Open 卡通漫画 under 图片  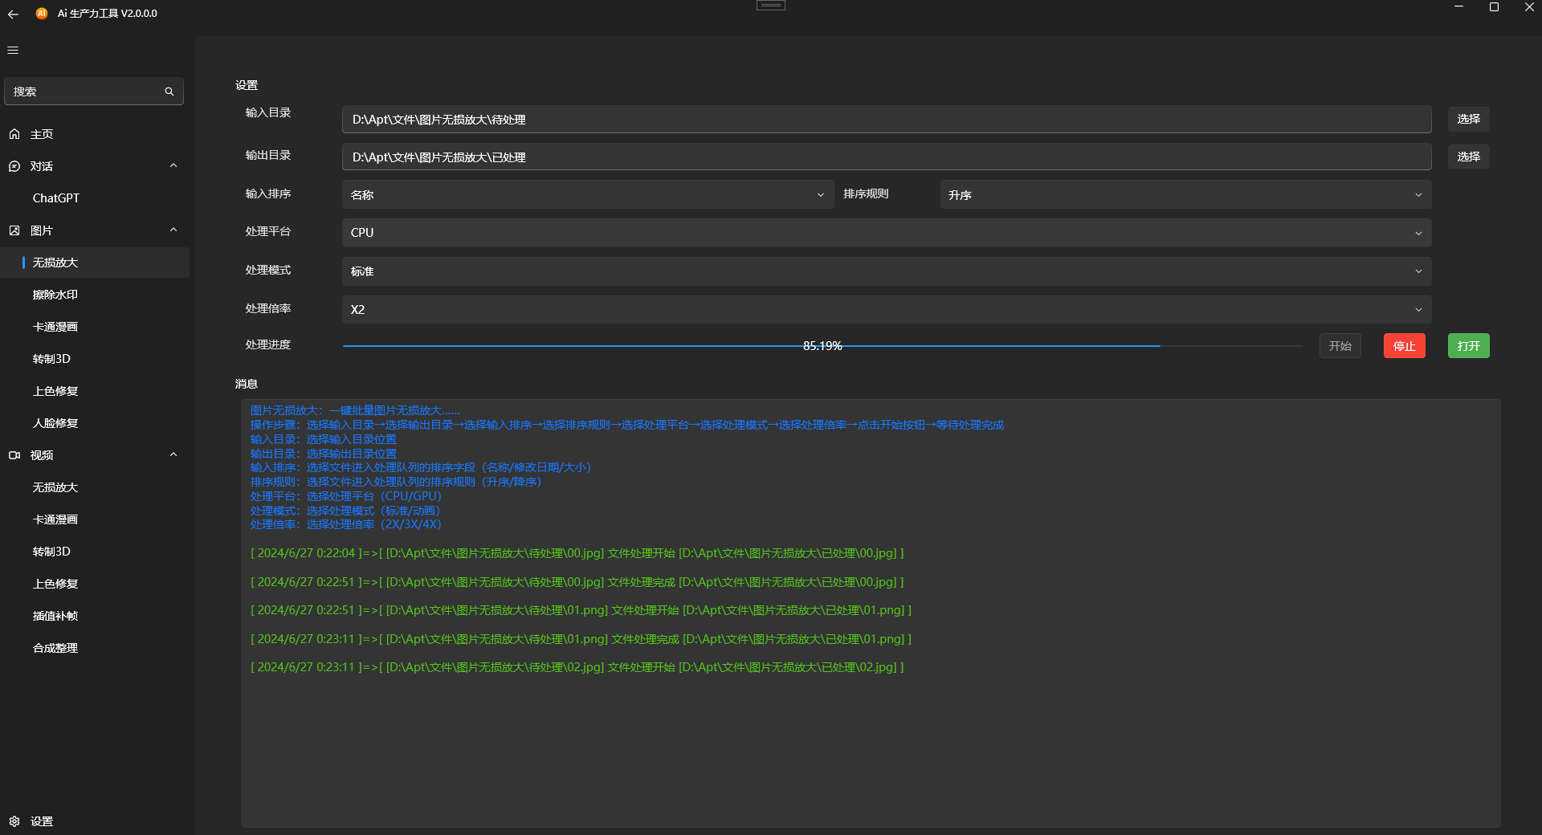pos(95,327)
